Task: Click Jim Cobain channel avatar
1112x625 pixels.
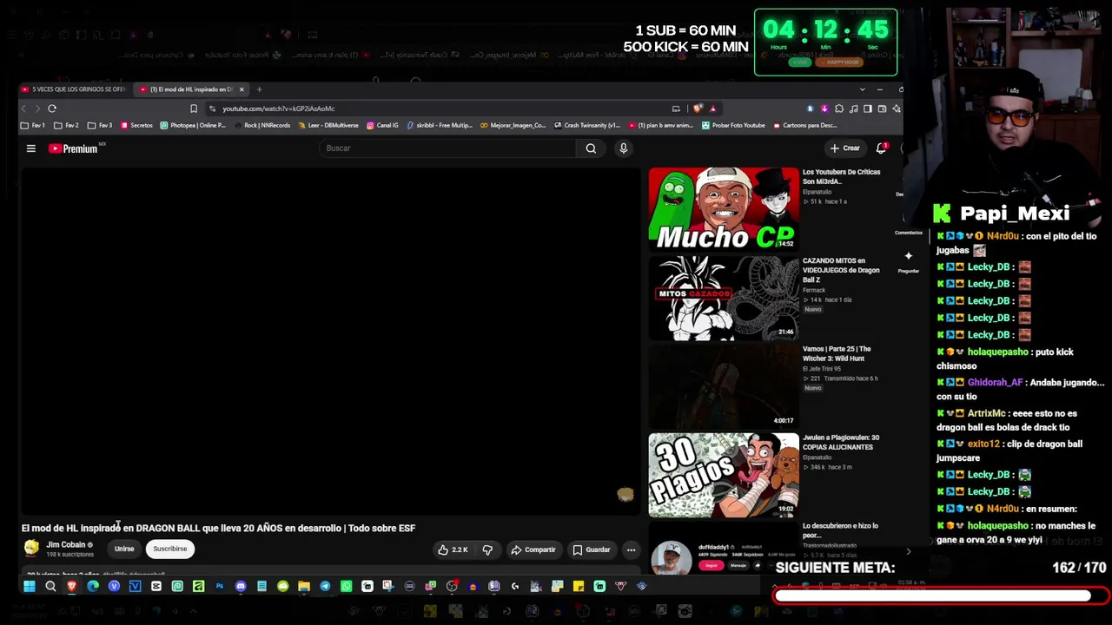Action: tap(32, 549)
